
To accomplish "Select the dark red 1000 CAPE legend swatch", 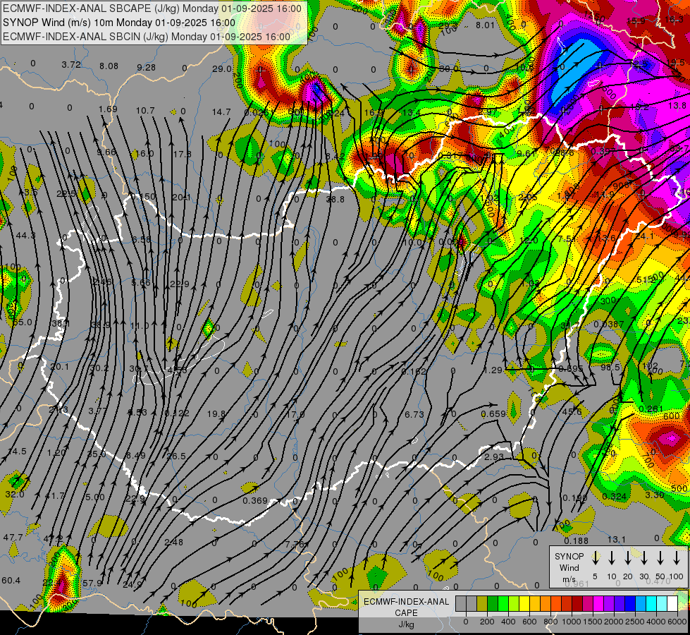I will pos(577,604).
